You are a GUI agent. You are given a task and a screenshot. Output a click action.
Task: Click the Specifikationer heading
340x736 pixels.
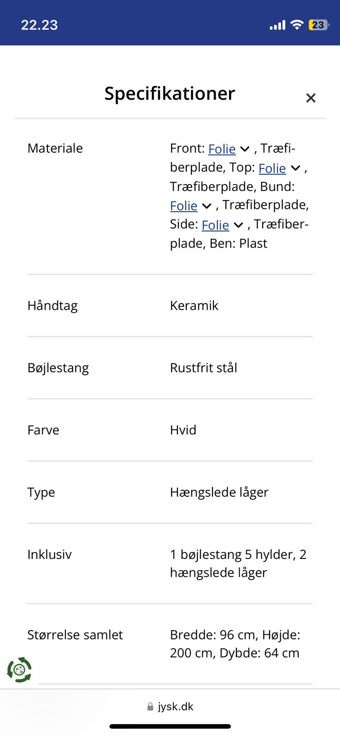[x=169, y=93]
